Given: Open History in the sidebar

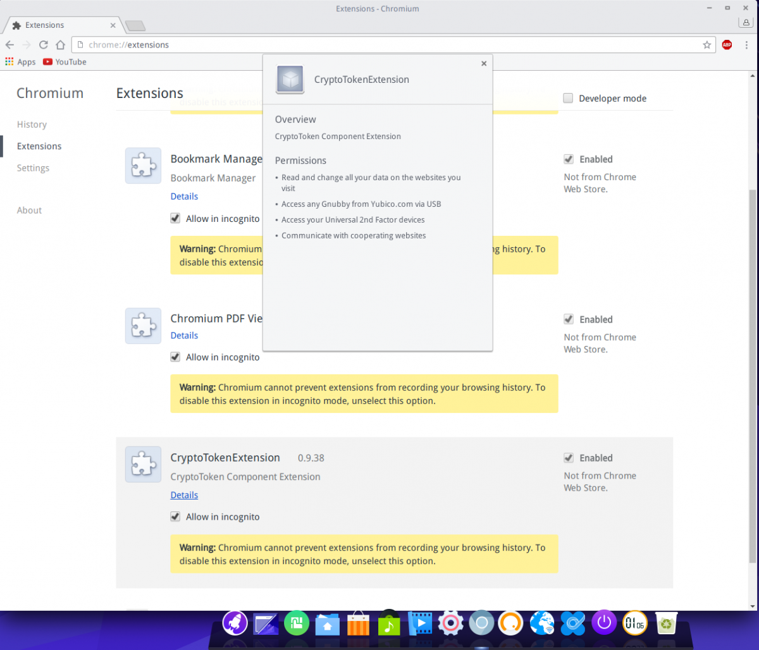Looking at the screenshot, I should 32,125.
